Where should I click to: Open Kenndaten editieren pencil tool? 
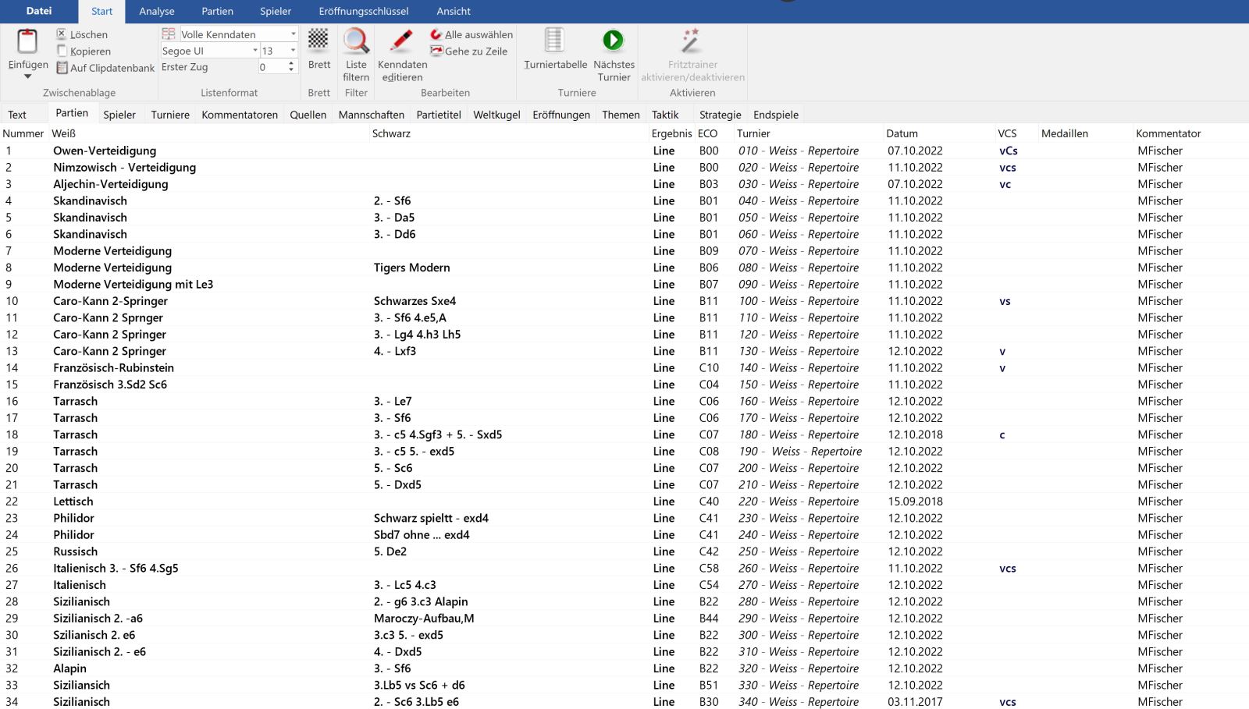point(402,41)
